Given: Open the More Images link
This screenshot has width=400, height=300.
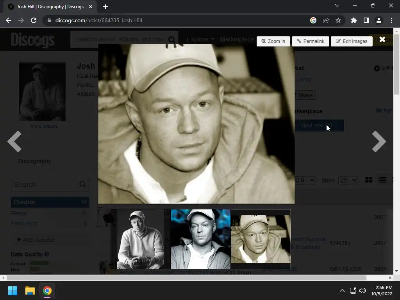Looking at the screenshot, I should pyautogui.click(x=44, y=126).
